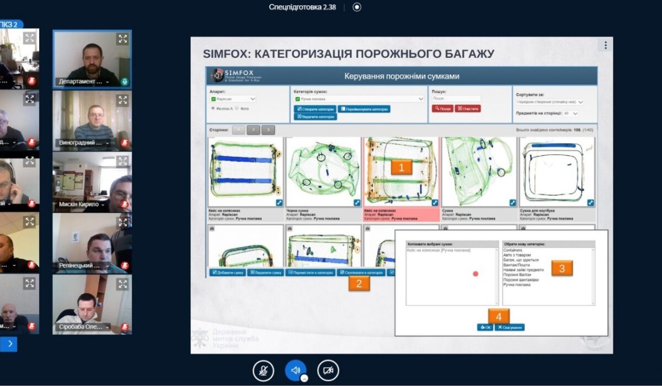This screenshot has width=662, height=386.
Task: Open Апарат Rapiscan dropdown
Action: point(233,99)
